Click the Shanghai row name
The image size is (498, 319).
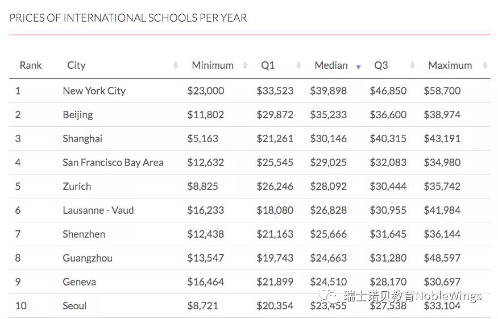coord(82,139)
